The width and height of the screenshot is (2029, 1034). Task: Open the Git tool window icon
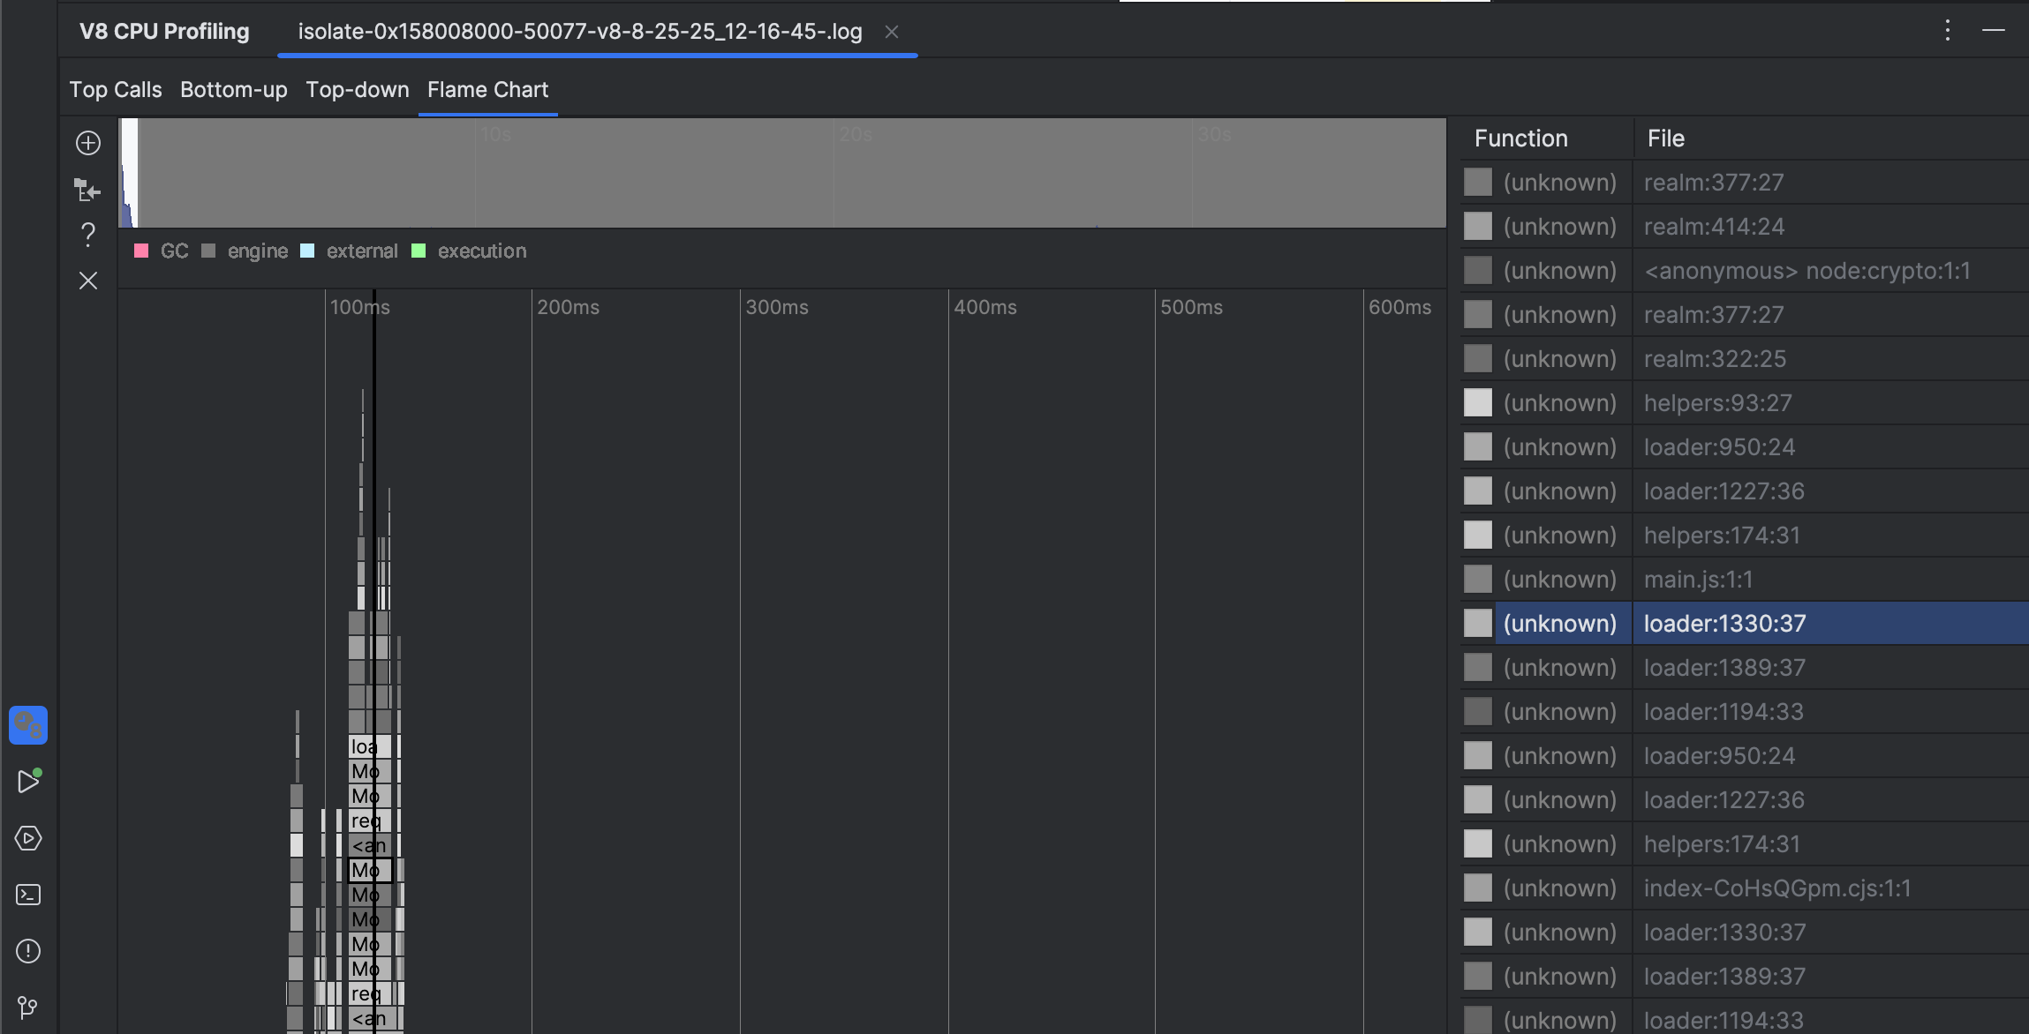[28, 1008]
